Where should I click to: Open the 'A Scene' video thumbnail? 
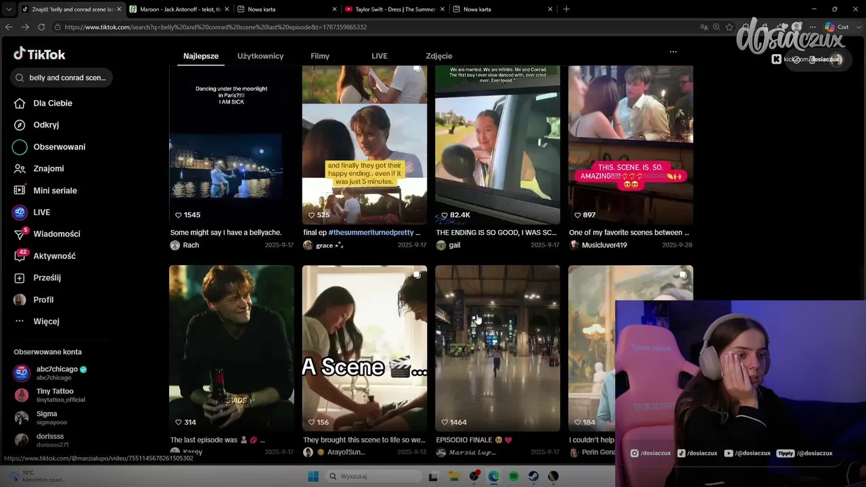[x=365, y=348]
